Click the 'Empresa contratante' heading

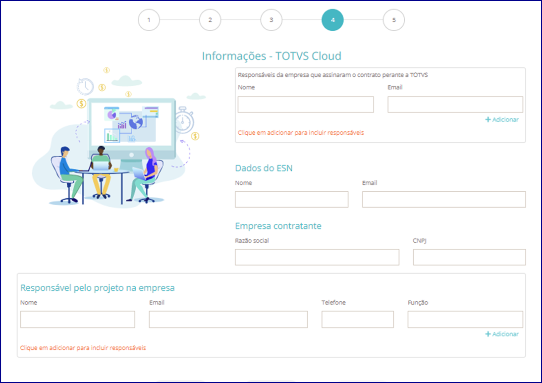point(278,226)
